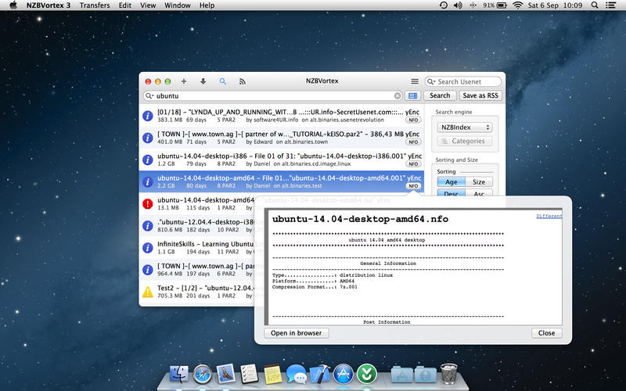Screen dimensions: 626x391
Task: Click the hamburger list icon in toolbar
Action: [415, 81]
